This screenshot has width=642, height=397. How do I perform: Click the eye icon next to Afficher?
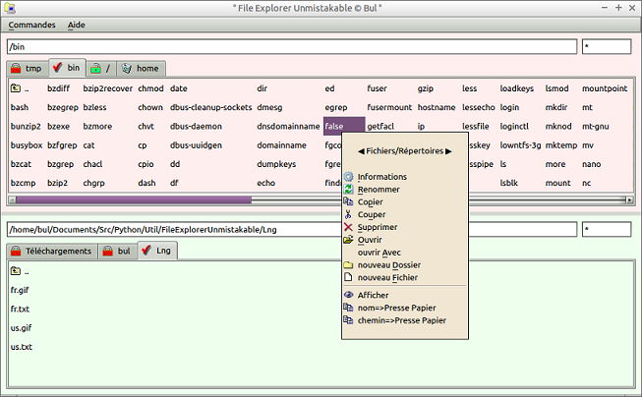pos(348,295)
